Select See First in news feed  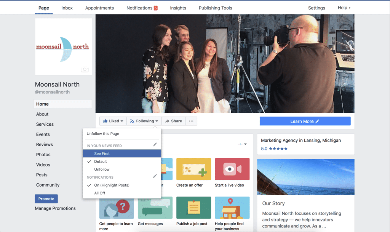[122, 154]
